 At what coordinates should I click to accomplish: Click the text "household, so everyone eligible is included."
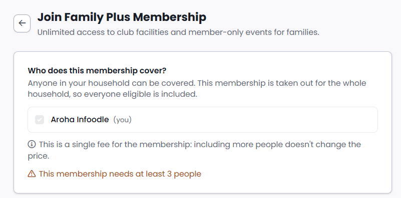[x=112, y=94]
